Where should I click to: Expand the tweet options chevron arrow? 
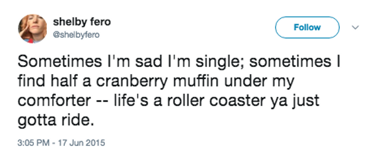pos(355,27)
